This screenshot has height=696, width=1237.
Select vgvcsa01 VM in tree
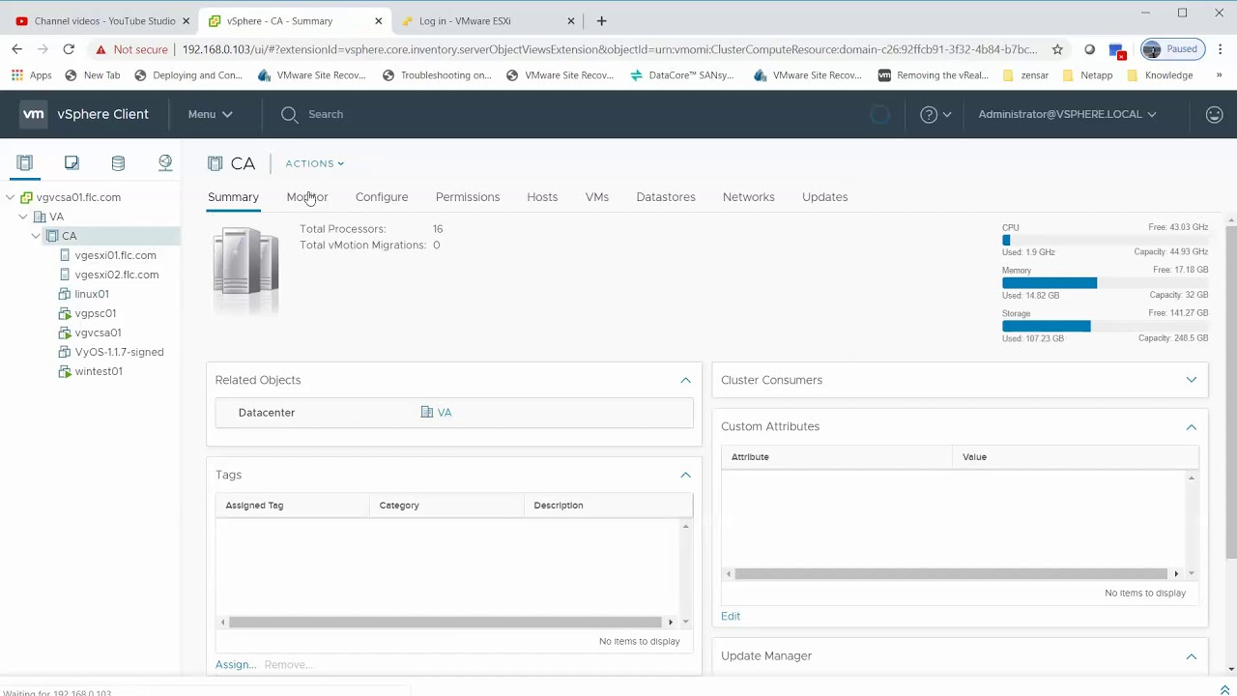pos(98,333)
